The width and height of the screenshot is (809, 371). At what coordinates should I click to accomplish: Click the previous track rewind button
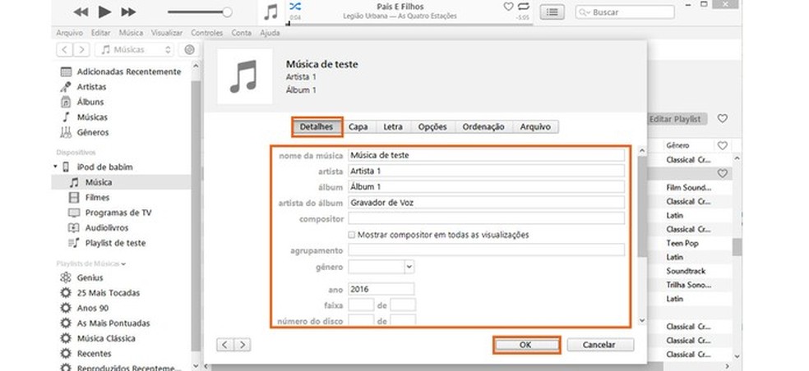click(81, 11)
